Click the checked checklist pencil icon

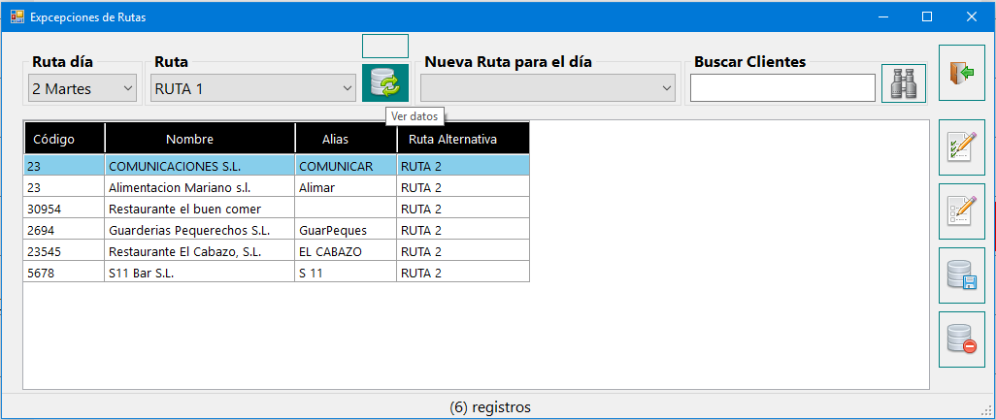[x=962, y=146]
